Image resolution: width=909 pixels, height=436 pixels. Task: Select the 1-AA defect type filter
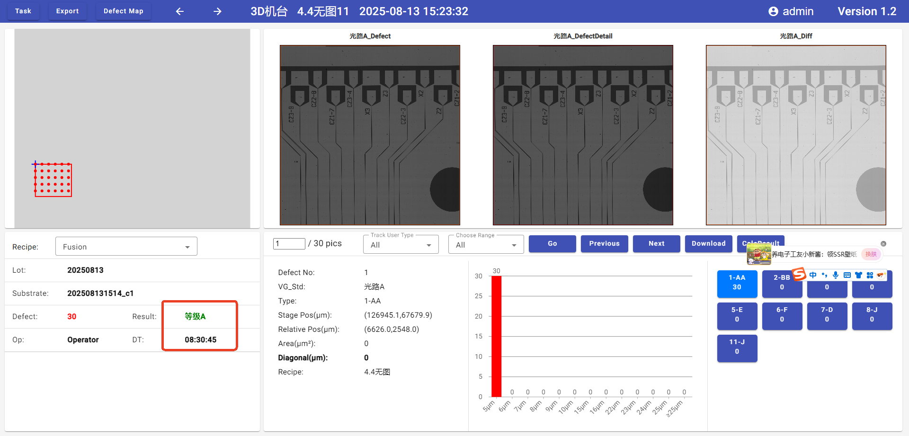tap(737, 283)
